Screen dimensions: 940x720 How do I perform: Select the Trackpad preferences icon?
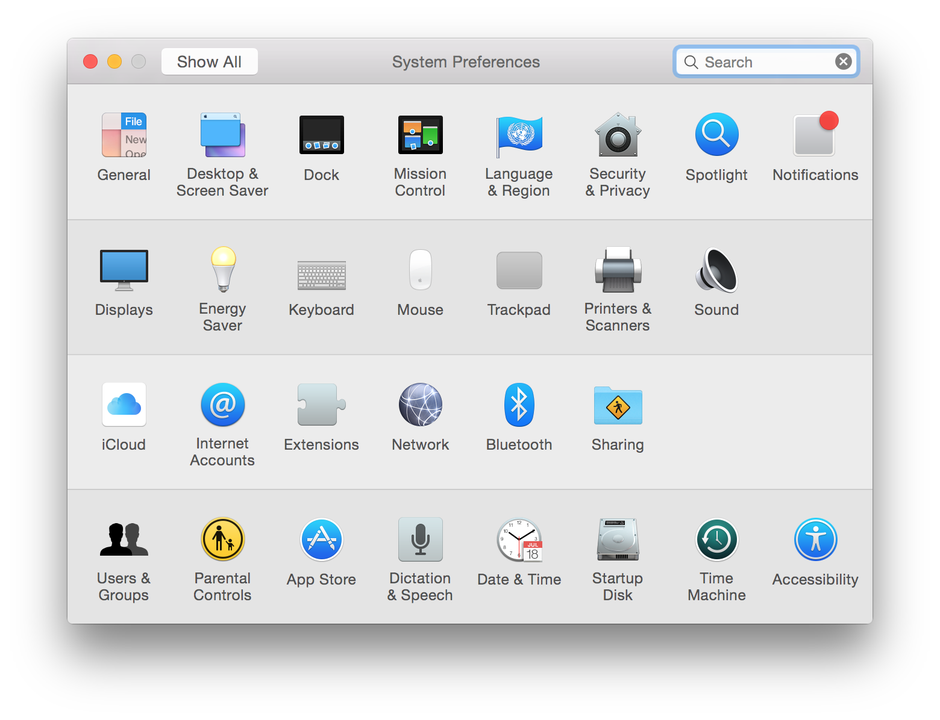click(x=519, y=270)
